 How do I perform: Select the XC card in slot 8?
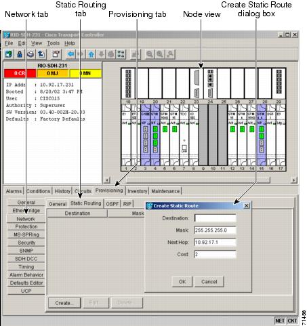click(x=194, y=135)
